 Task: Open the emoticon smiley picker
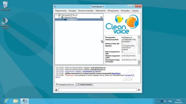[x=139, y=90]
